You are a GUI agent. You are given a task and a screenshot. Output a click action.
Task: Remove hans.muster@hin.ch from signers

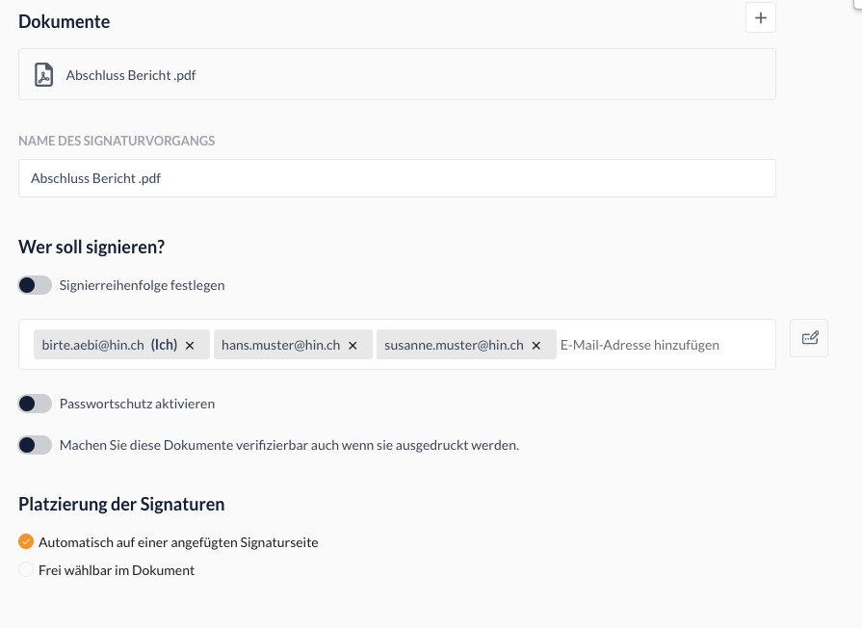click(353, 346)
